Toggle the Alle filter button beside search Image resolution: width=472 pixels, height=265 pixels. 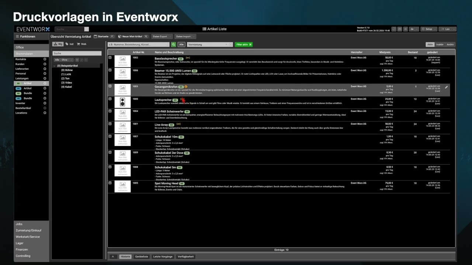[181, 45]
